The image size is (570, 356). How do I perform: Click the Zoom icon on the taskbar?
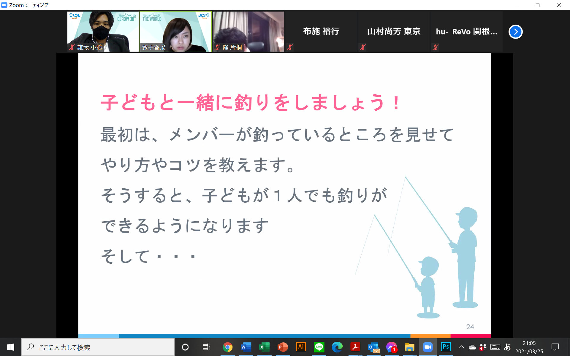click(x=427, y=347)
